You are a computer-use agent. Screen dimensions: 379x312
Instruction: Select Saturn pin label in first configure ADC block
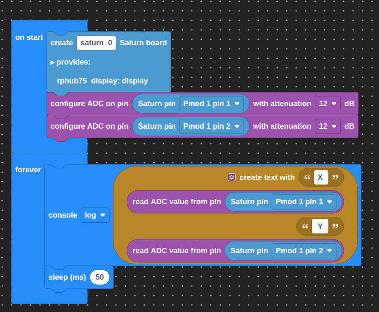click(x=157, y=104)
